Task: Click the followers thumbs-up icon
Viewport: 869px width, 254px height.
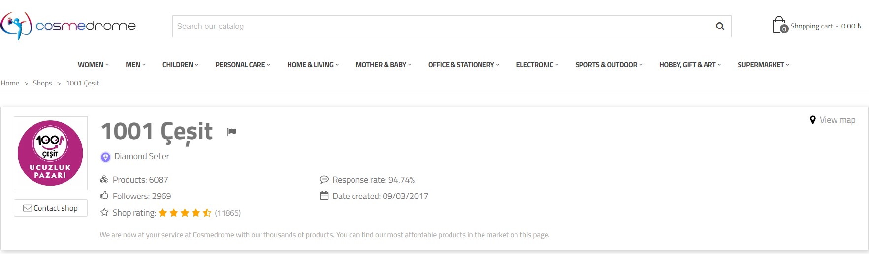Action: click(x=104, y=196)
